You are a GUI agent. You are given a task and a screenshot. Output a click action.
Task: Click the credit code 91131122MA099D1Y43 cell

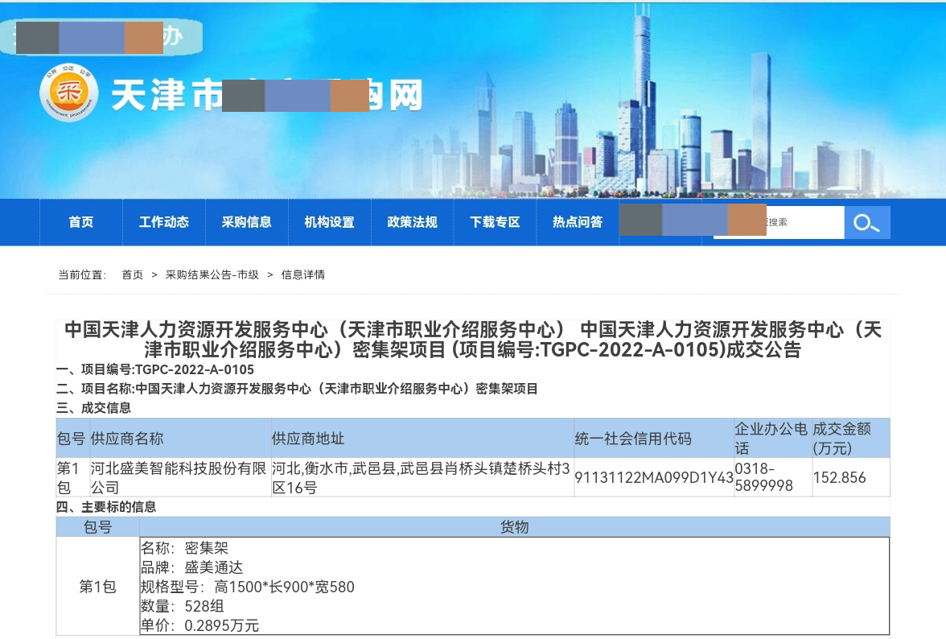[653, 477]
